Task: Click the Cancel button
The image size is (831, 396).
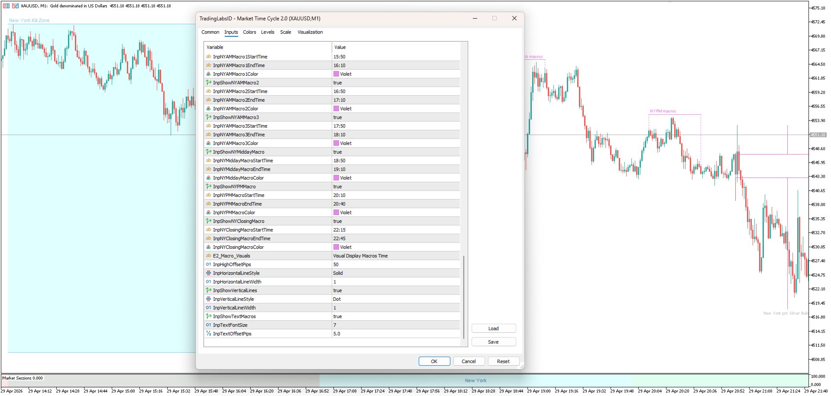Action: pos(469,361)
